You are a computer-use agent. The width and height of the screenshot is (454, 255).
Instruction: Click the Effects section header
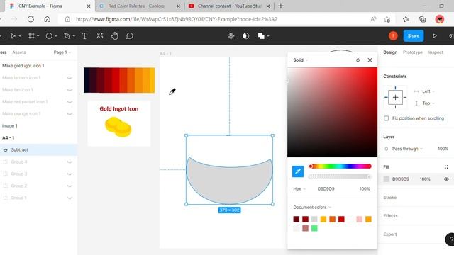coord(390,215)
